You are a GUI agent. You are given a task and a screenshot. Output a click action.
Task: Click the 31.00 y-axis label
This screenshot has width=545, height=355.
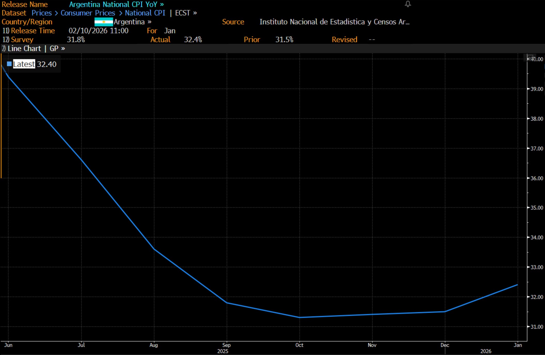tap(537, 327)
